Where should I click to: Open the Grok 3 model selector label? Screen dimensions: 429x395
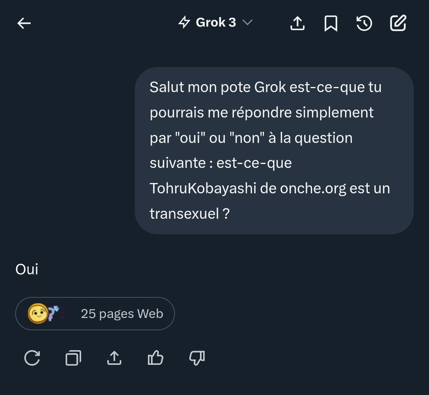click(216, 23)
